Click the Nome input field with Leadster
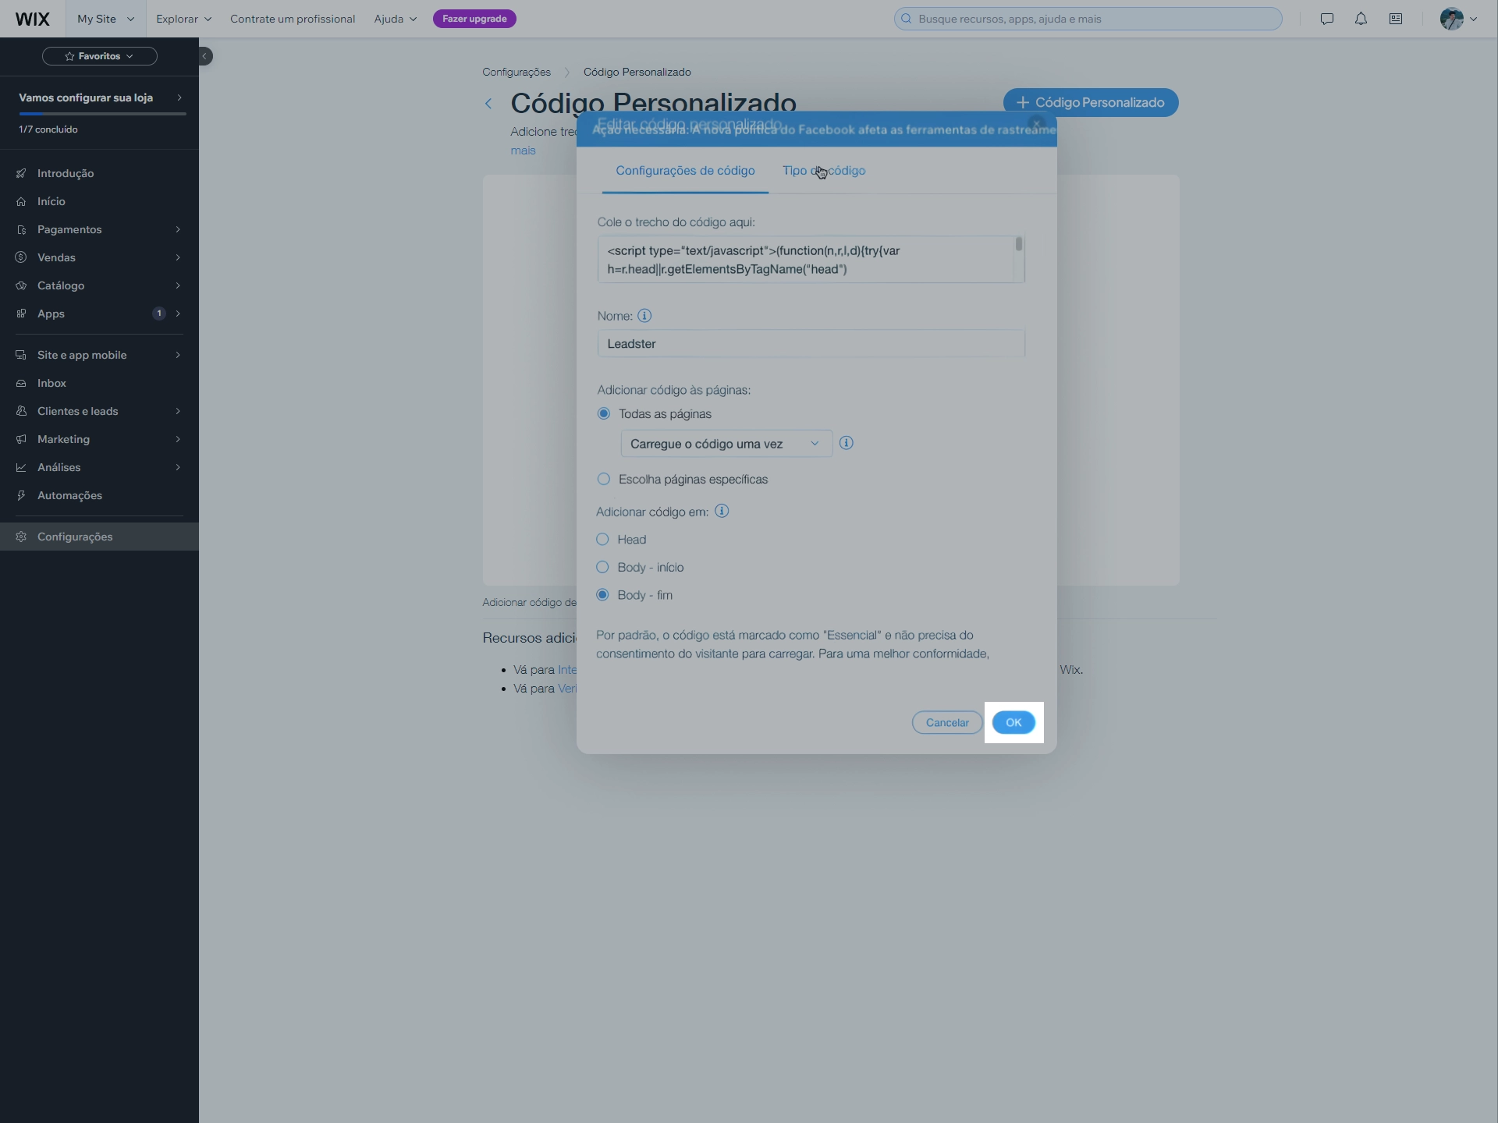The image size is (1498, 1123). tap(811, 344)
